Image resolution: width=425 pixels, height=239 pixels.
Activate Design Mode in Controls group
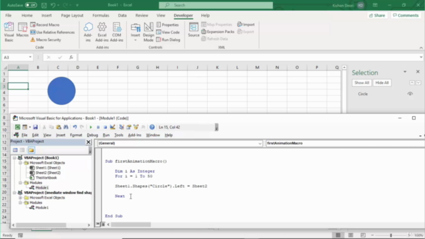point(148,32)
